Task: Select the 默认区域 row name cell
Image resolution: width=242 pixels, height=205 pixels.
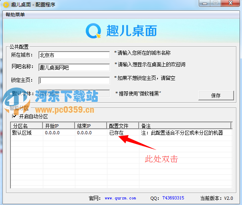Action: coord(22,133)
